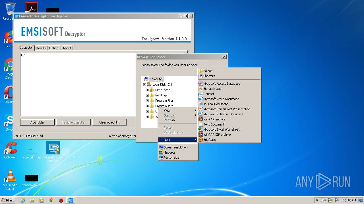Select the C:\ entry in object list
This screenshot has width=364, height=204.
click(x=23, y=55)
